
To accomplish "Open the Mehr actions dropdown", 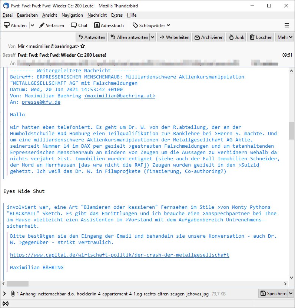I will [x=285, y=37].
